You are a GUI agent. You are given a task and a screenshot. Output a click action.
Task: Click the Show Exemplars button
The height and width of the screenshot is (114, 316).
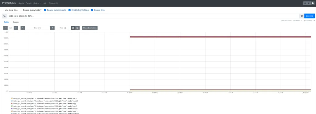[x=90, y=28]
